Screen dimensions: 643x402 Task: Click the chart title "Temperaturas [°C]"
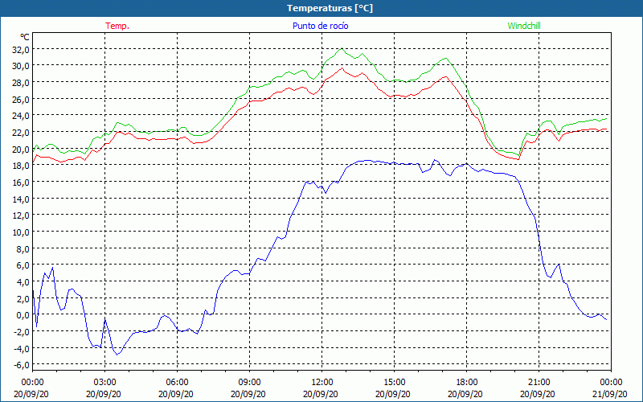click(x=330, y=8)
